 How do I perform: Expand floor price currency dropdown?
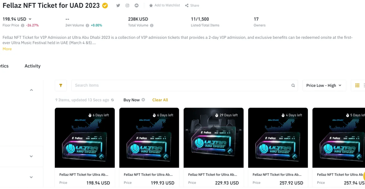pos(30,19)
